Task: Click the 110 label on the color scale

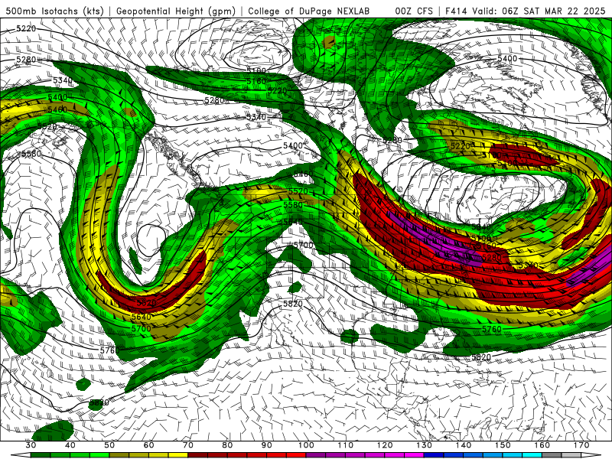Action: (346, 445)
